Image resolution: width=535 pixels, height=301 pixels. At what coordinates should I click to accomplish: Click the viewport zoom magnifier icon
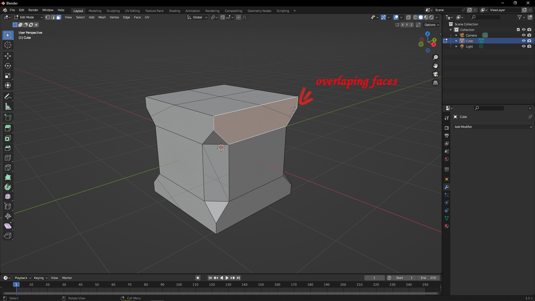(436, 57)
